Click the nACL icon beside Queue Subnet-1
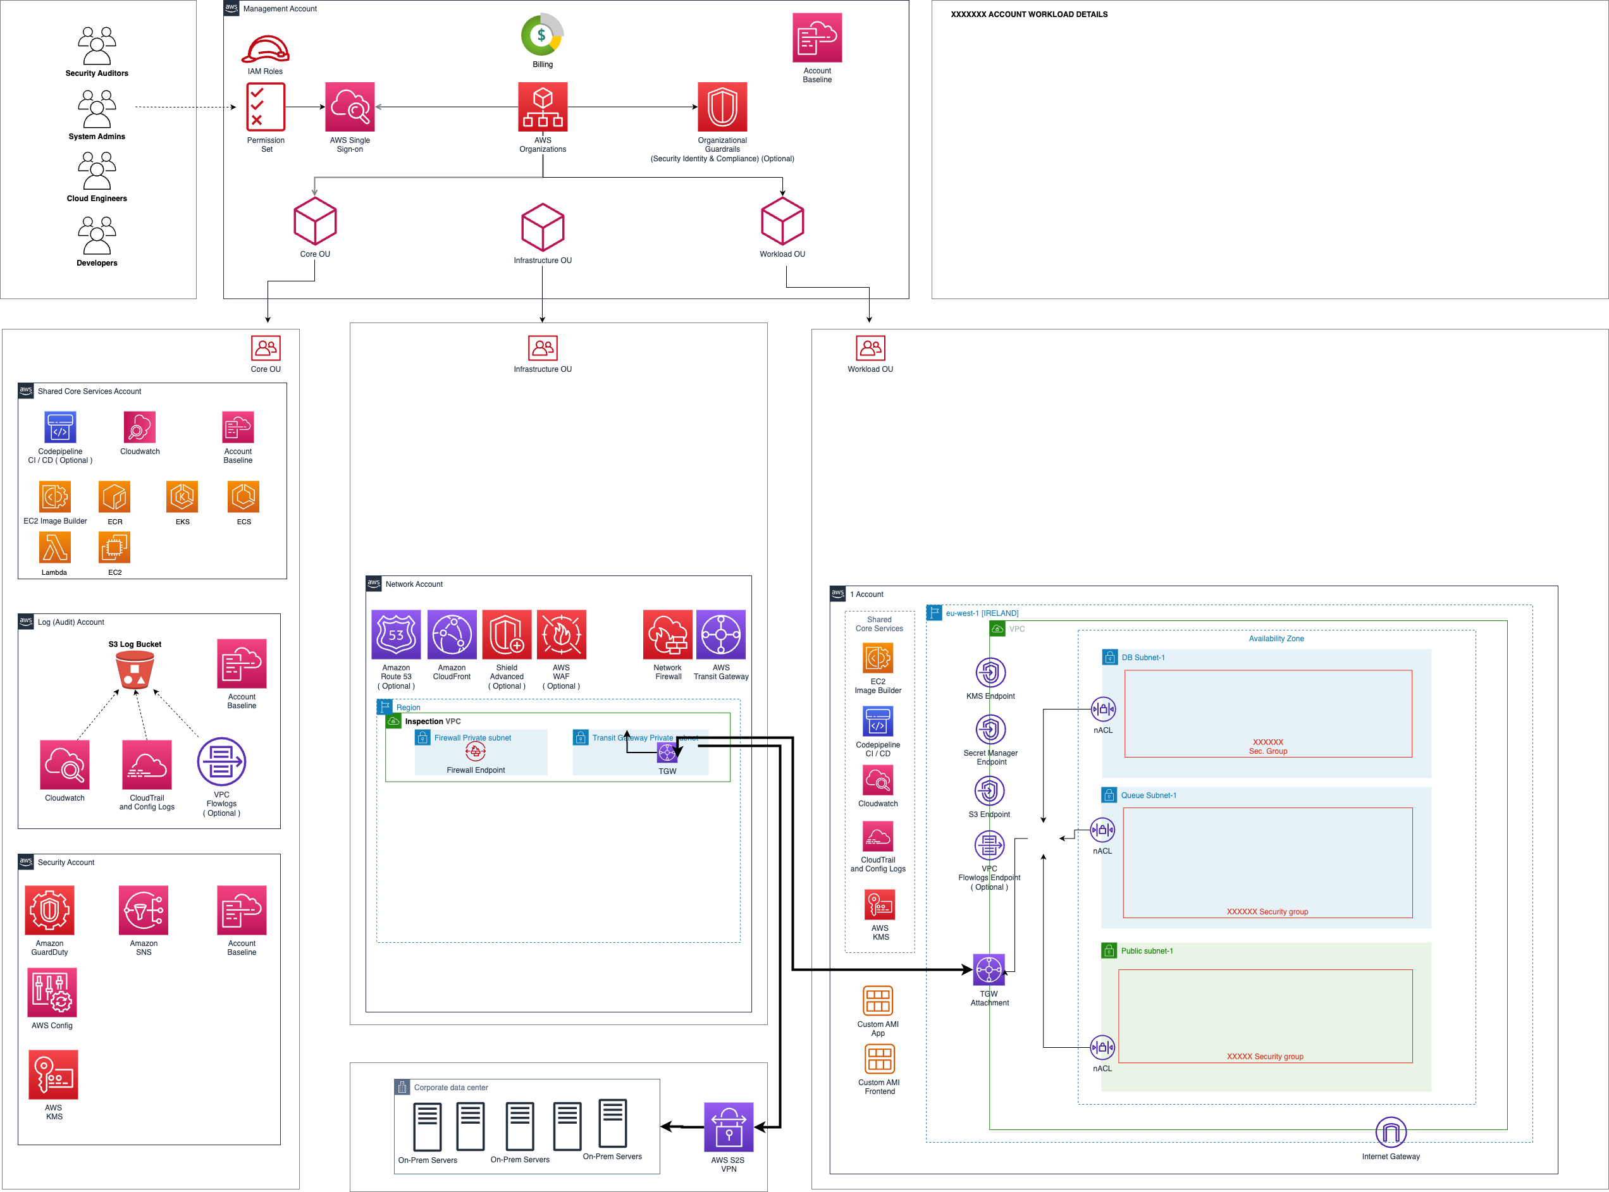This screenshot has width=1609, height=1192. point(1102,830)
